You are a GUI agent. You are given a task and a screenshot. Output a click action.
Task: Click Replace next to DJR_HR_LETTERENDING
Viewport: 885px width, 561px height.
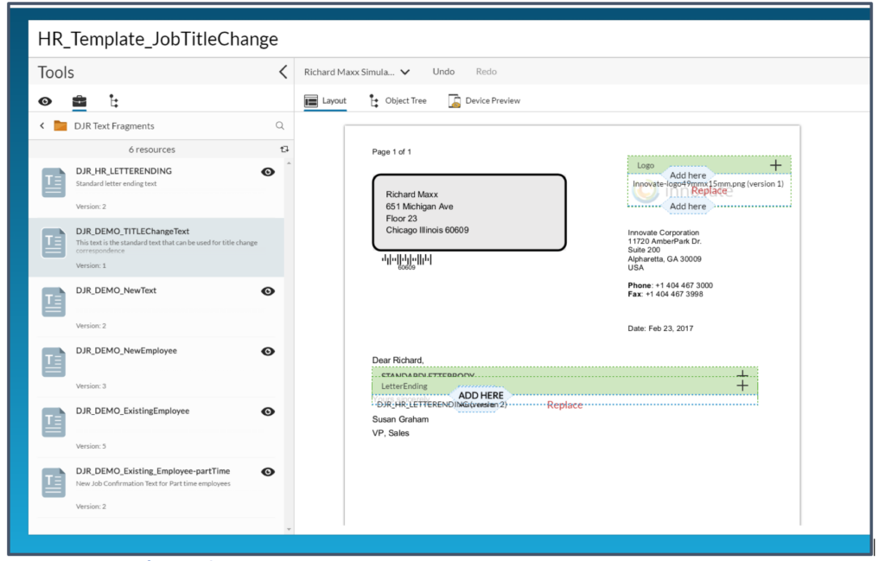click(564, 405)
